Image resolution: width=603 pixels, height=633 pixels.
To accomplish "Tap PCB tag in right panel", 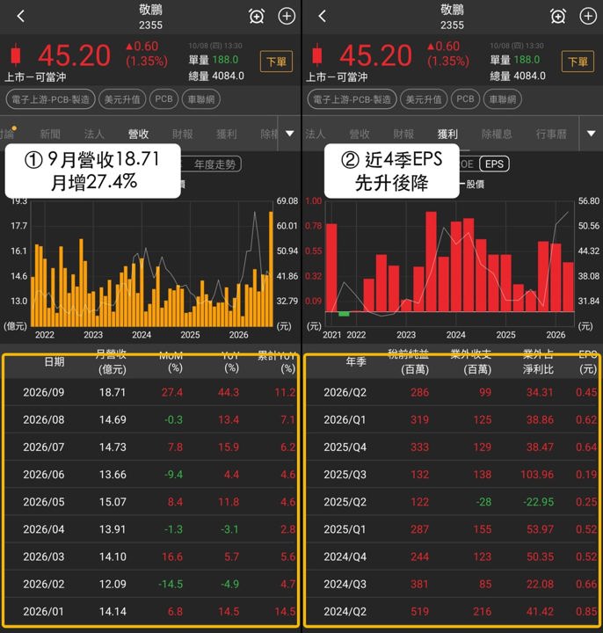I will coord(465,99).
